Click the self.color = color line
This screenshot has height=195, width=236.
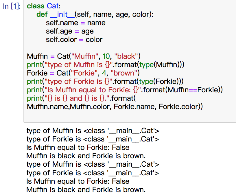(x=74, y=40)
